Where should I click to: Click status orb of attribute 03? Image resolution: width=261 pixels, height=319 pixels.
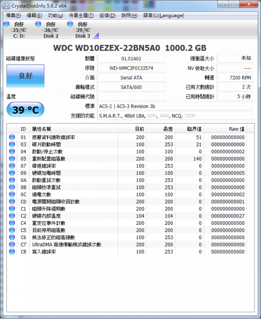(12, 144)
